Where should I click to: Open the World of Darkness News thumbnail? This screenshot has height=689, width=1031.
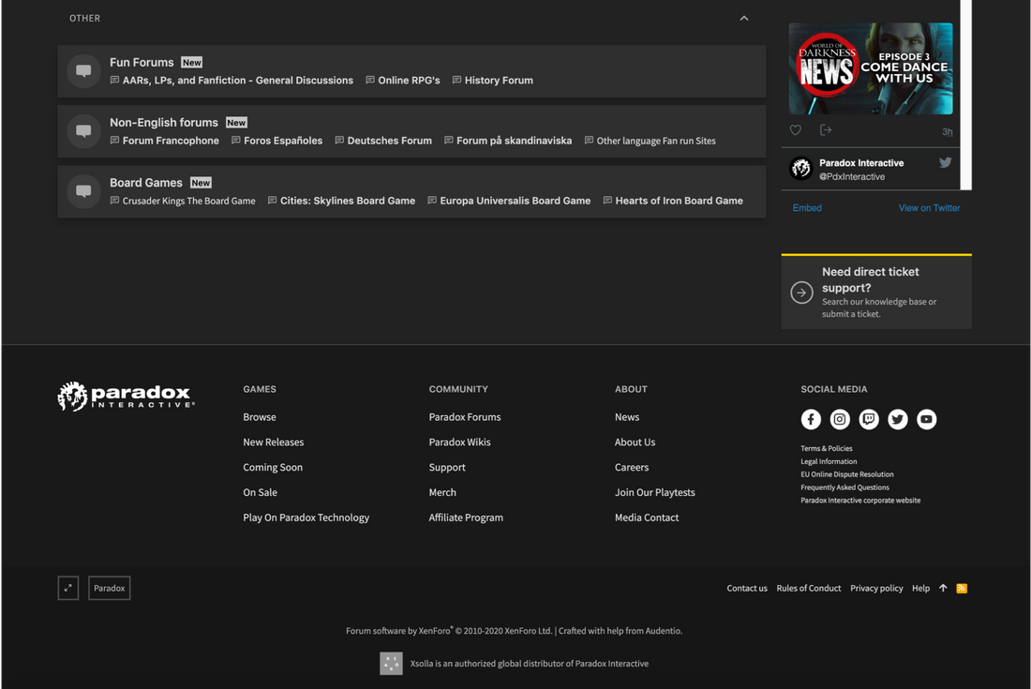871,68
